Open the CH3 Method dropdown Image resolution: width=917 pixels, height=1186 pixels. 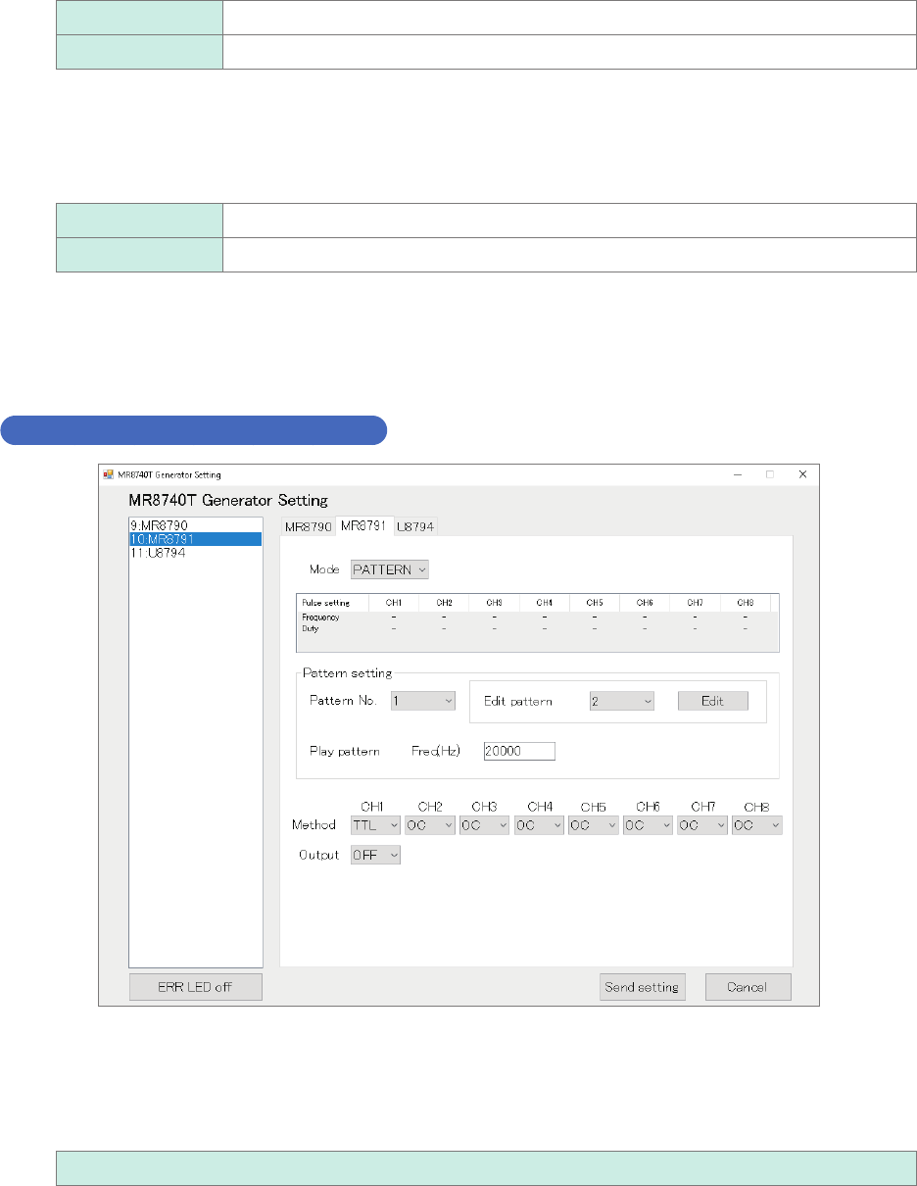[485, 825]
